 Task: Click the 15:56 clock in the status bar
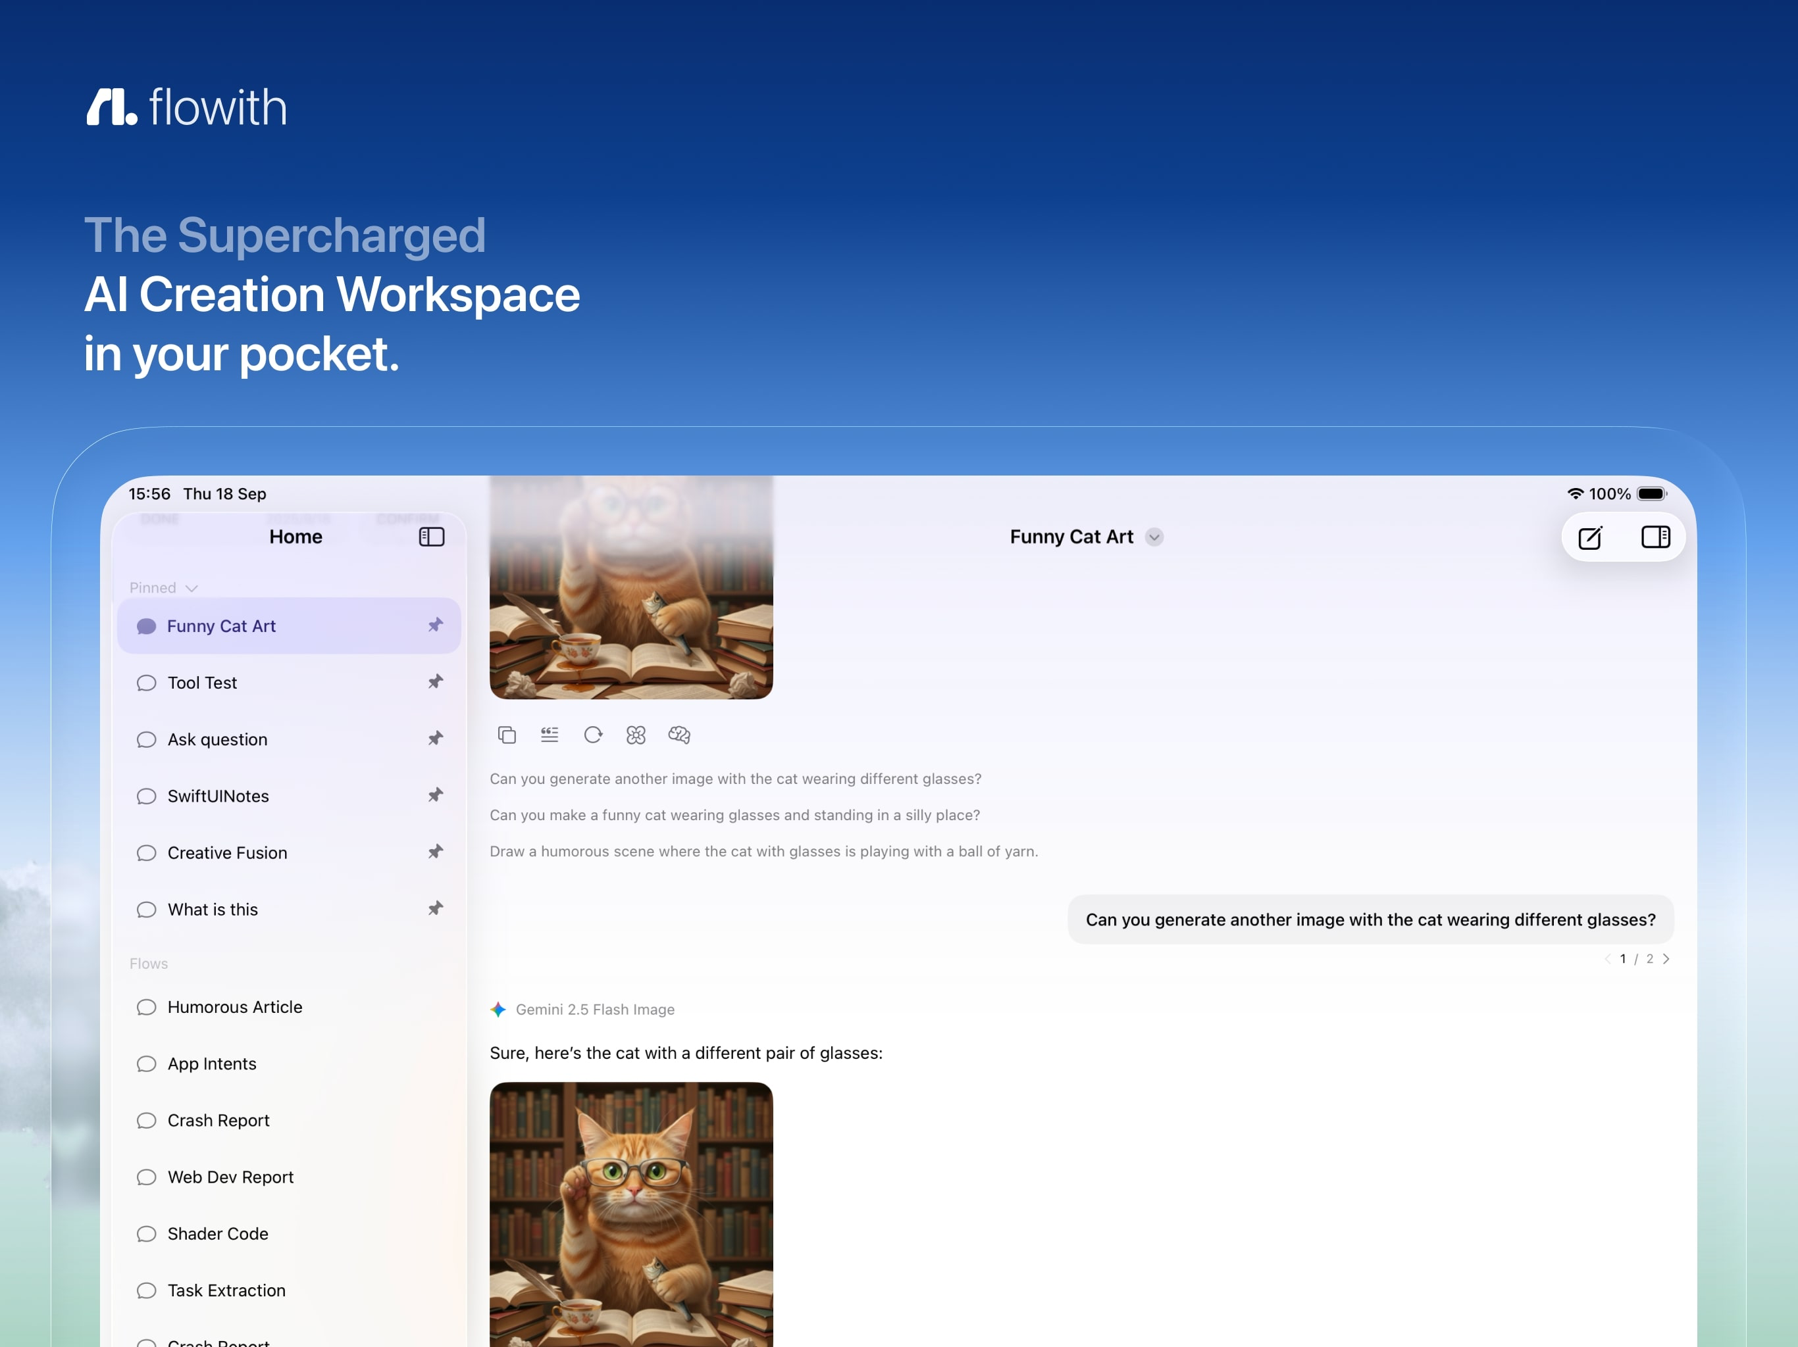click(149, 494)
